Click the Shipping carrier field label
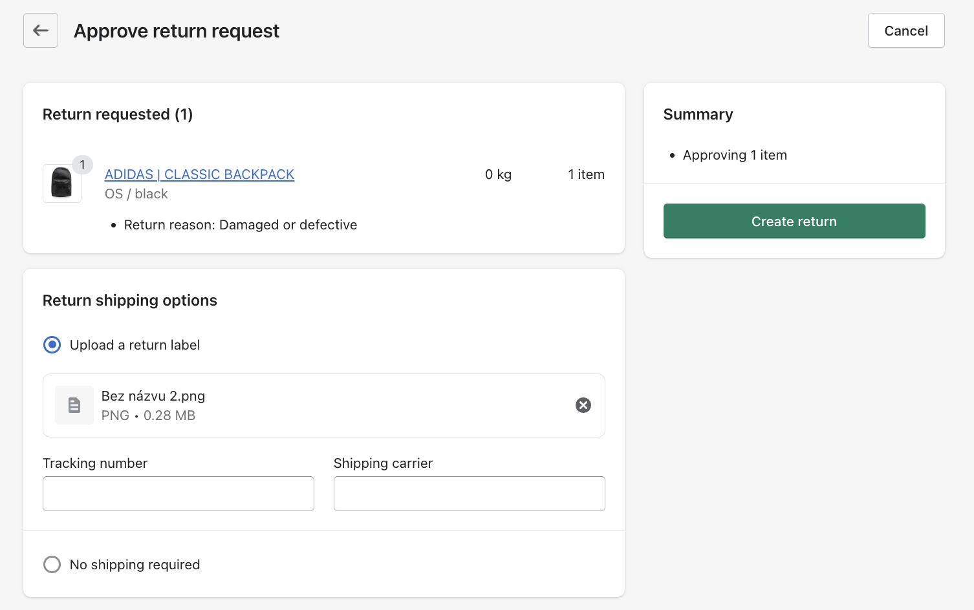Viewport: 974px width, 610px height. 383,463
